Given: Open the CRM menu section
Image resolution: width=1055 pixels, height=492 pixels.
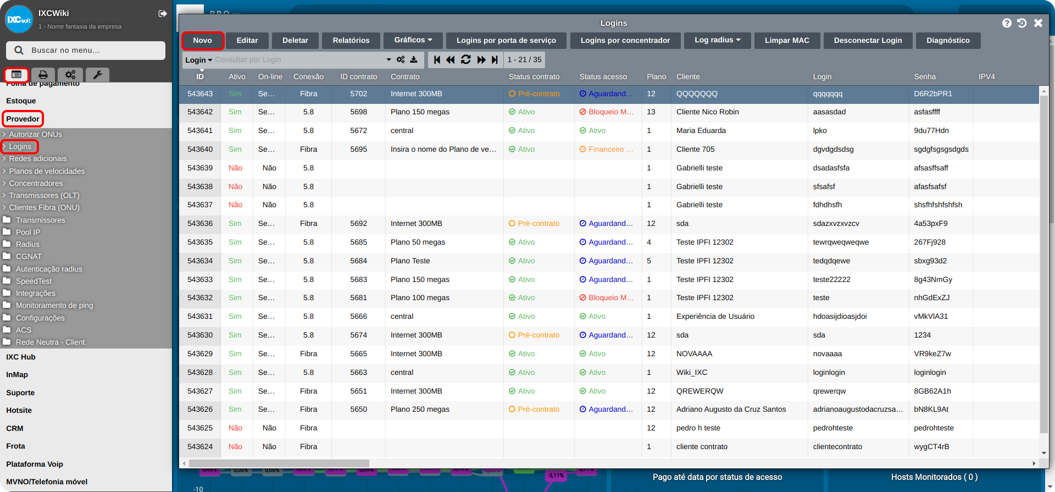Looking at the screenshot, I should tap(15, 428).
